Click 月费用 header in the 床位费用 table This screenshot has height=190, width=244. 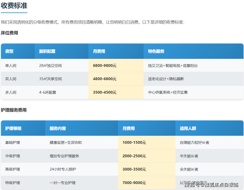click(99, 51)
